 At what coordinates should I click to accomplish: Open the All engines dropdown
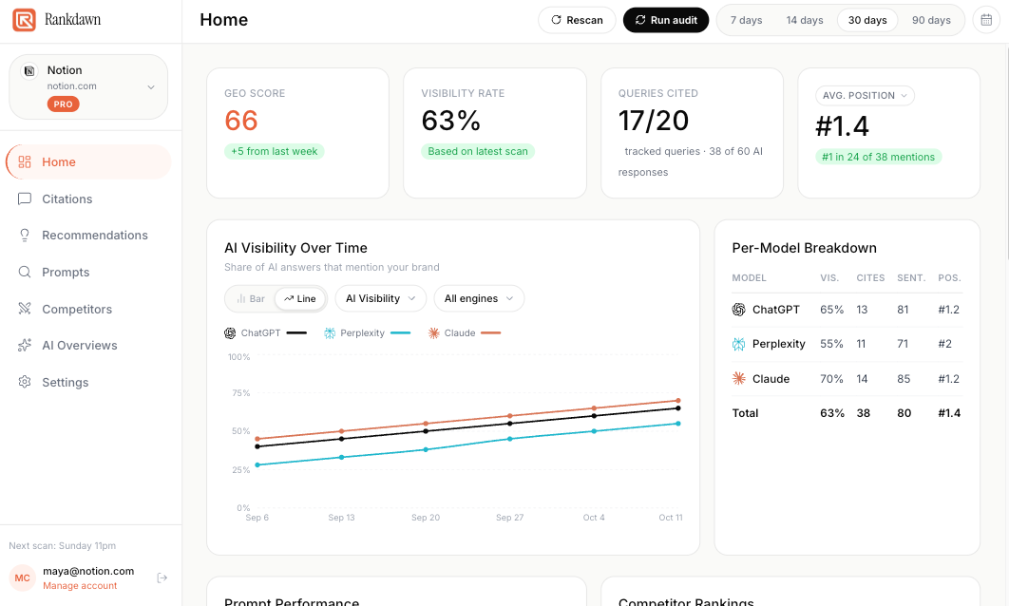click(479, 298)
